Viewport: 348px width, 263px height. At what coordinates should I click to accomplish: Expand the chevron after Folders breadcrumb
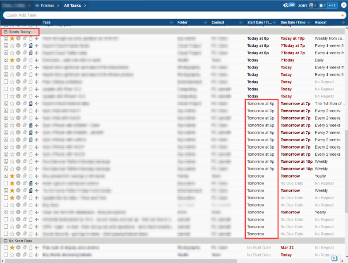coord(58,5)
